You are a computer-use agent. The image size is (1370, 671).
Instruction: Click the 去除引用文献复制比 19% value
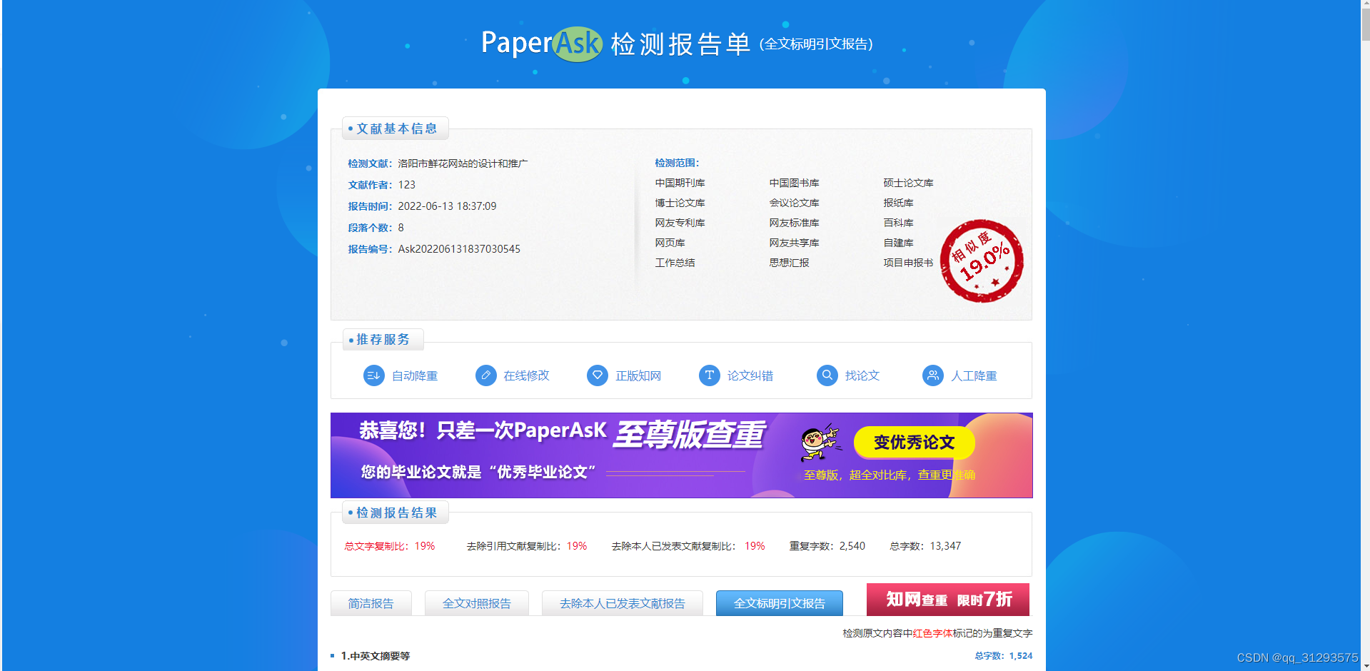577,546
